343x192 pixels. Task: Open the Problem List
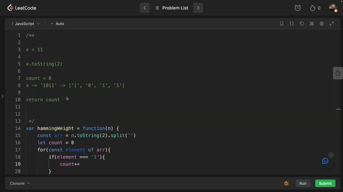pos(172,8)
